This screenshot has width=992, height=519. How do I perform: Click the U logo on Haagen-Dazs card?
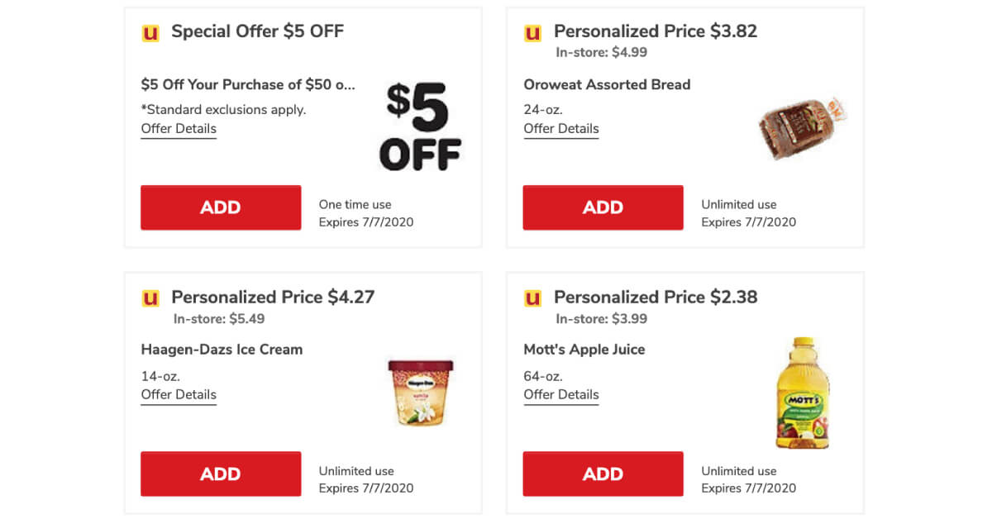[x=150, y=298]
